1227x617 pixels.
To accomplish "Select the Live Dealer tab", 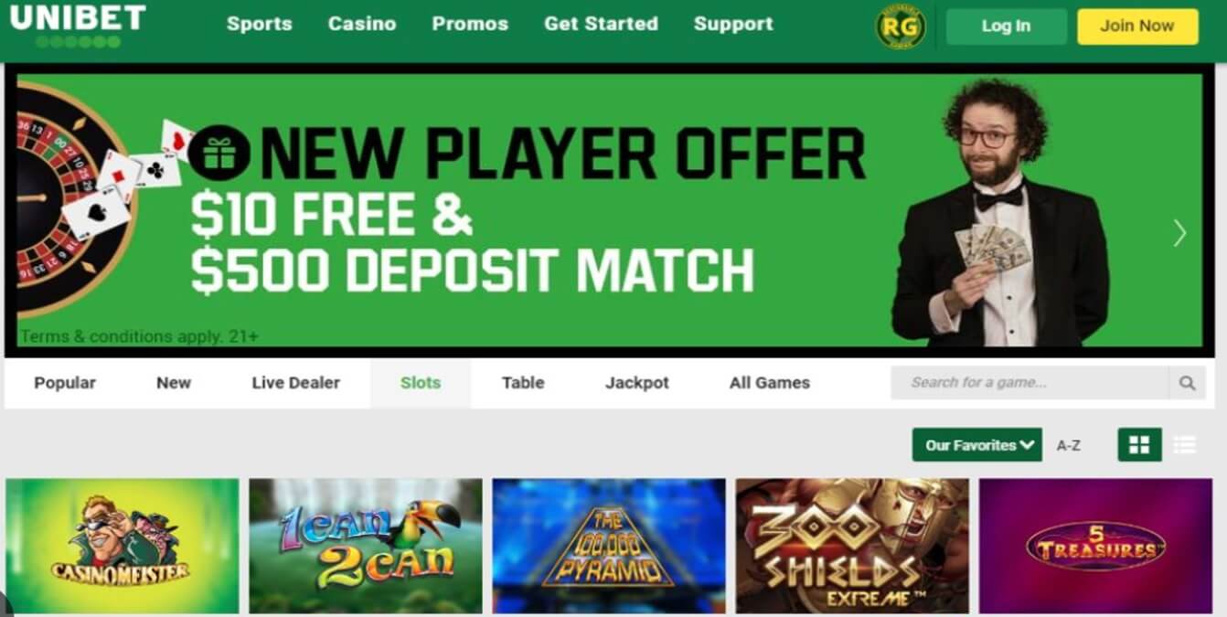I will [295, 383].
